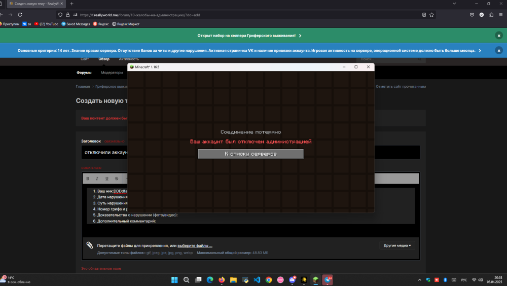The height and width of the screenshot is (286, 507).
Task: Toggle italic formatting in the editor
Action: pyautogui.click(x=97, y=178)
